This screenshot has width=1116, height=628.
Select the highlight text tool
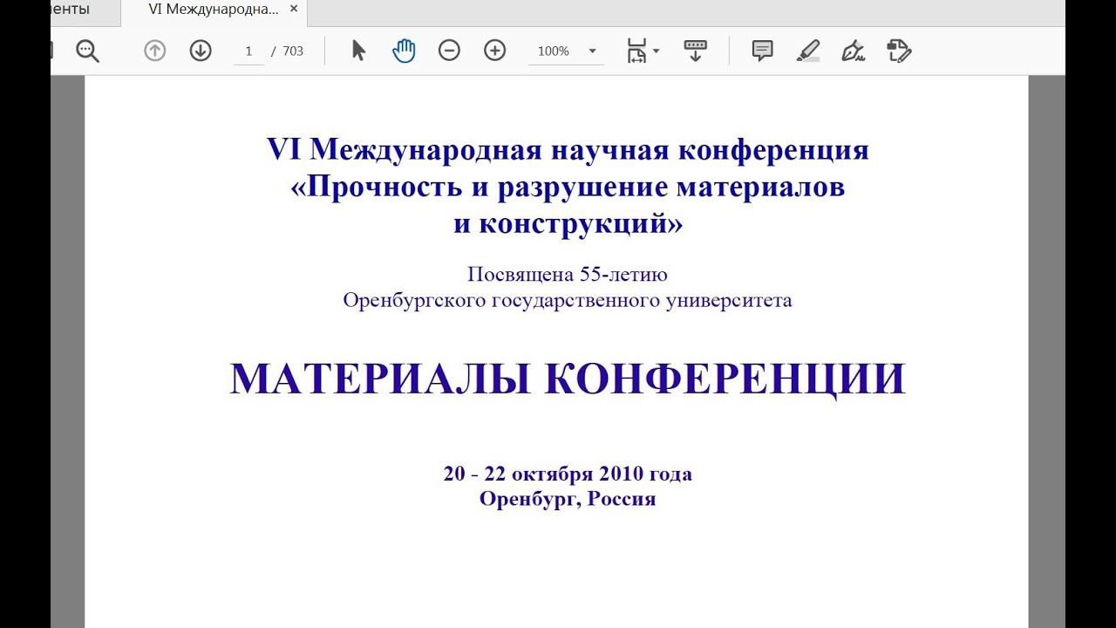click(808, 51)
